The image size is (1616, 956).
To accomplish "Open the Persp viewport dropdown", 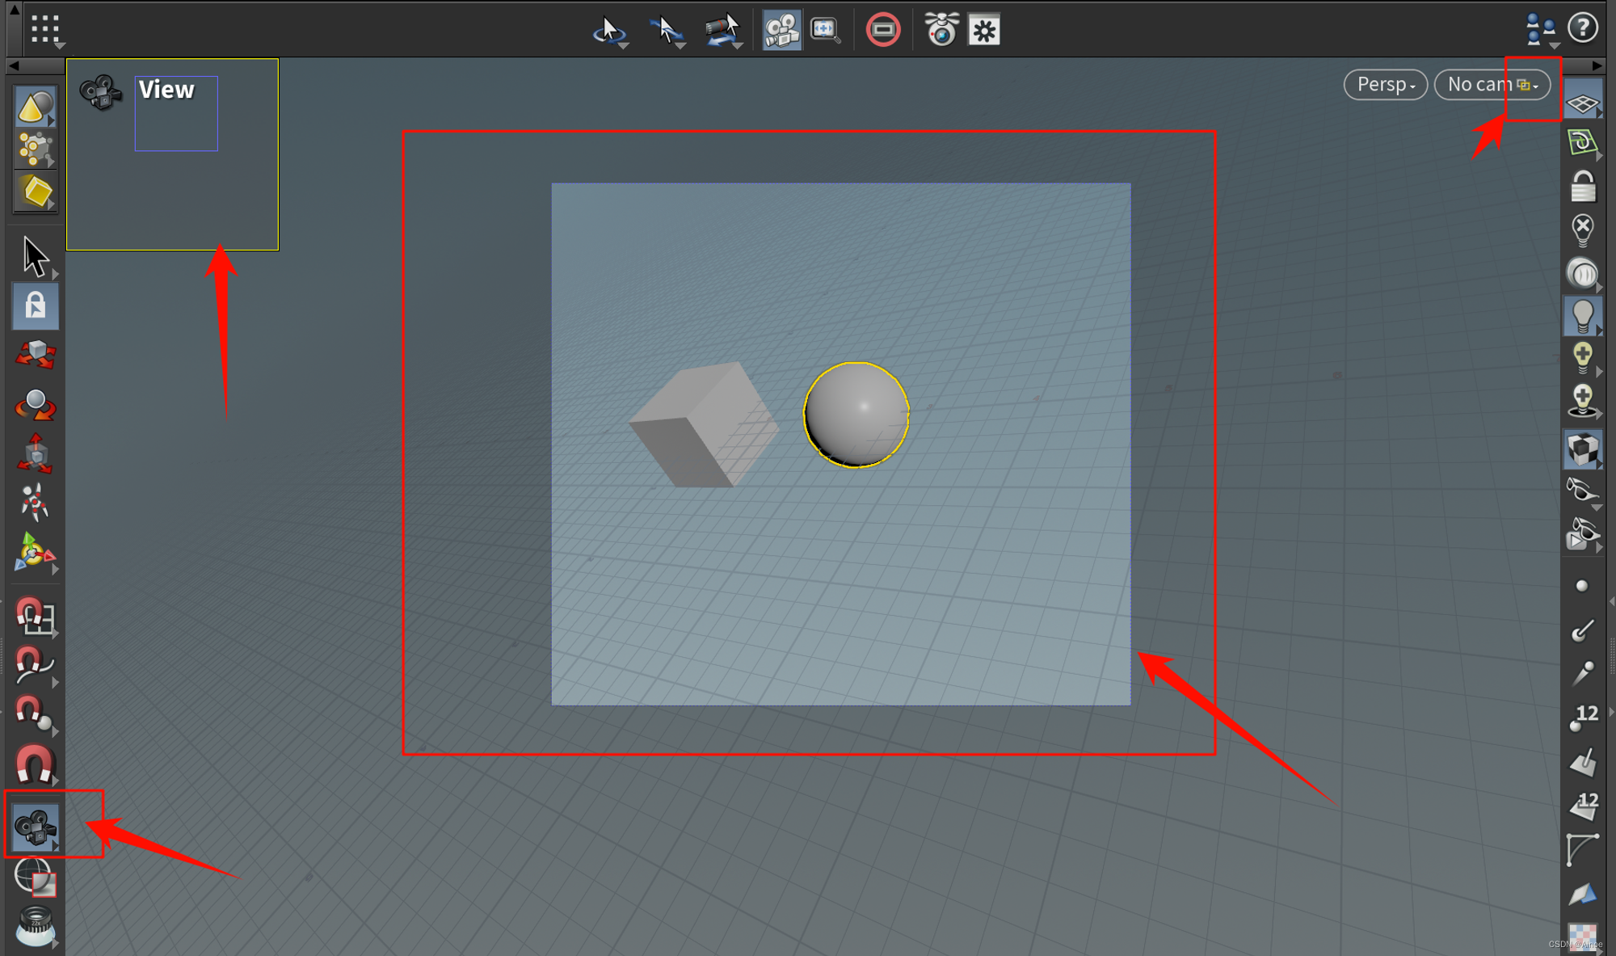I will click(1385, 84).
